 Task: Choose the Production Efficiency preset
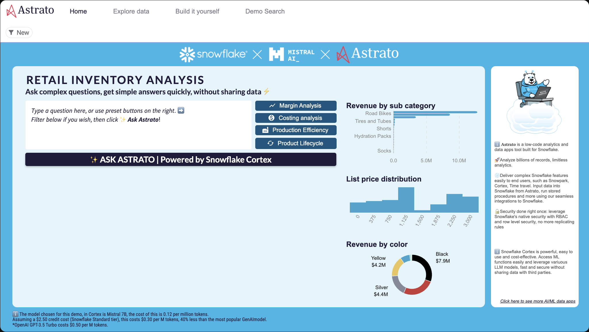pos(296,130)
